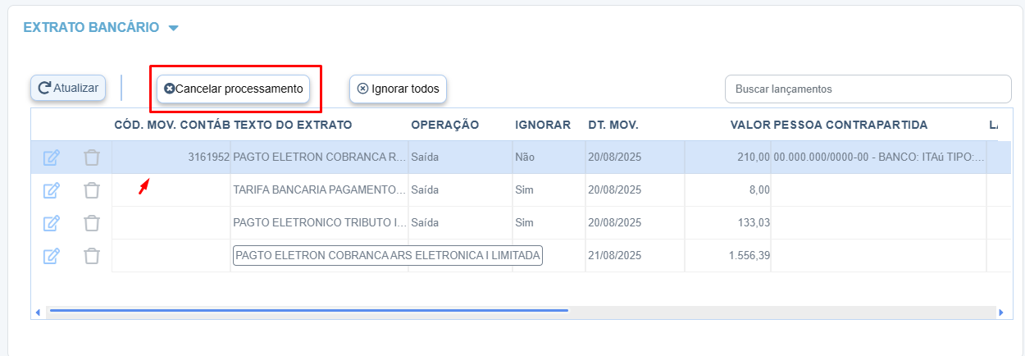1025x356 pixels.
Task: Delete the TARIFA BANCARIA PAGAMENTO row
Action: click(x=92, y=190)
